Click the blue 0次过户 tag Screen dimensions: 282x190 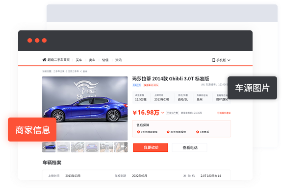pos(137,85)
